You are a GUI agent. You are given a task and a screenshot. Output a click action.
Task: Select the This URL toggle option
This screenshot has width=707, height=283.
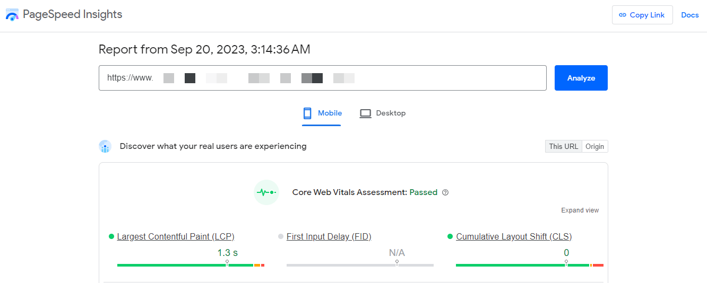pos(564,146)
